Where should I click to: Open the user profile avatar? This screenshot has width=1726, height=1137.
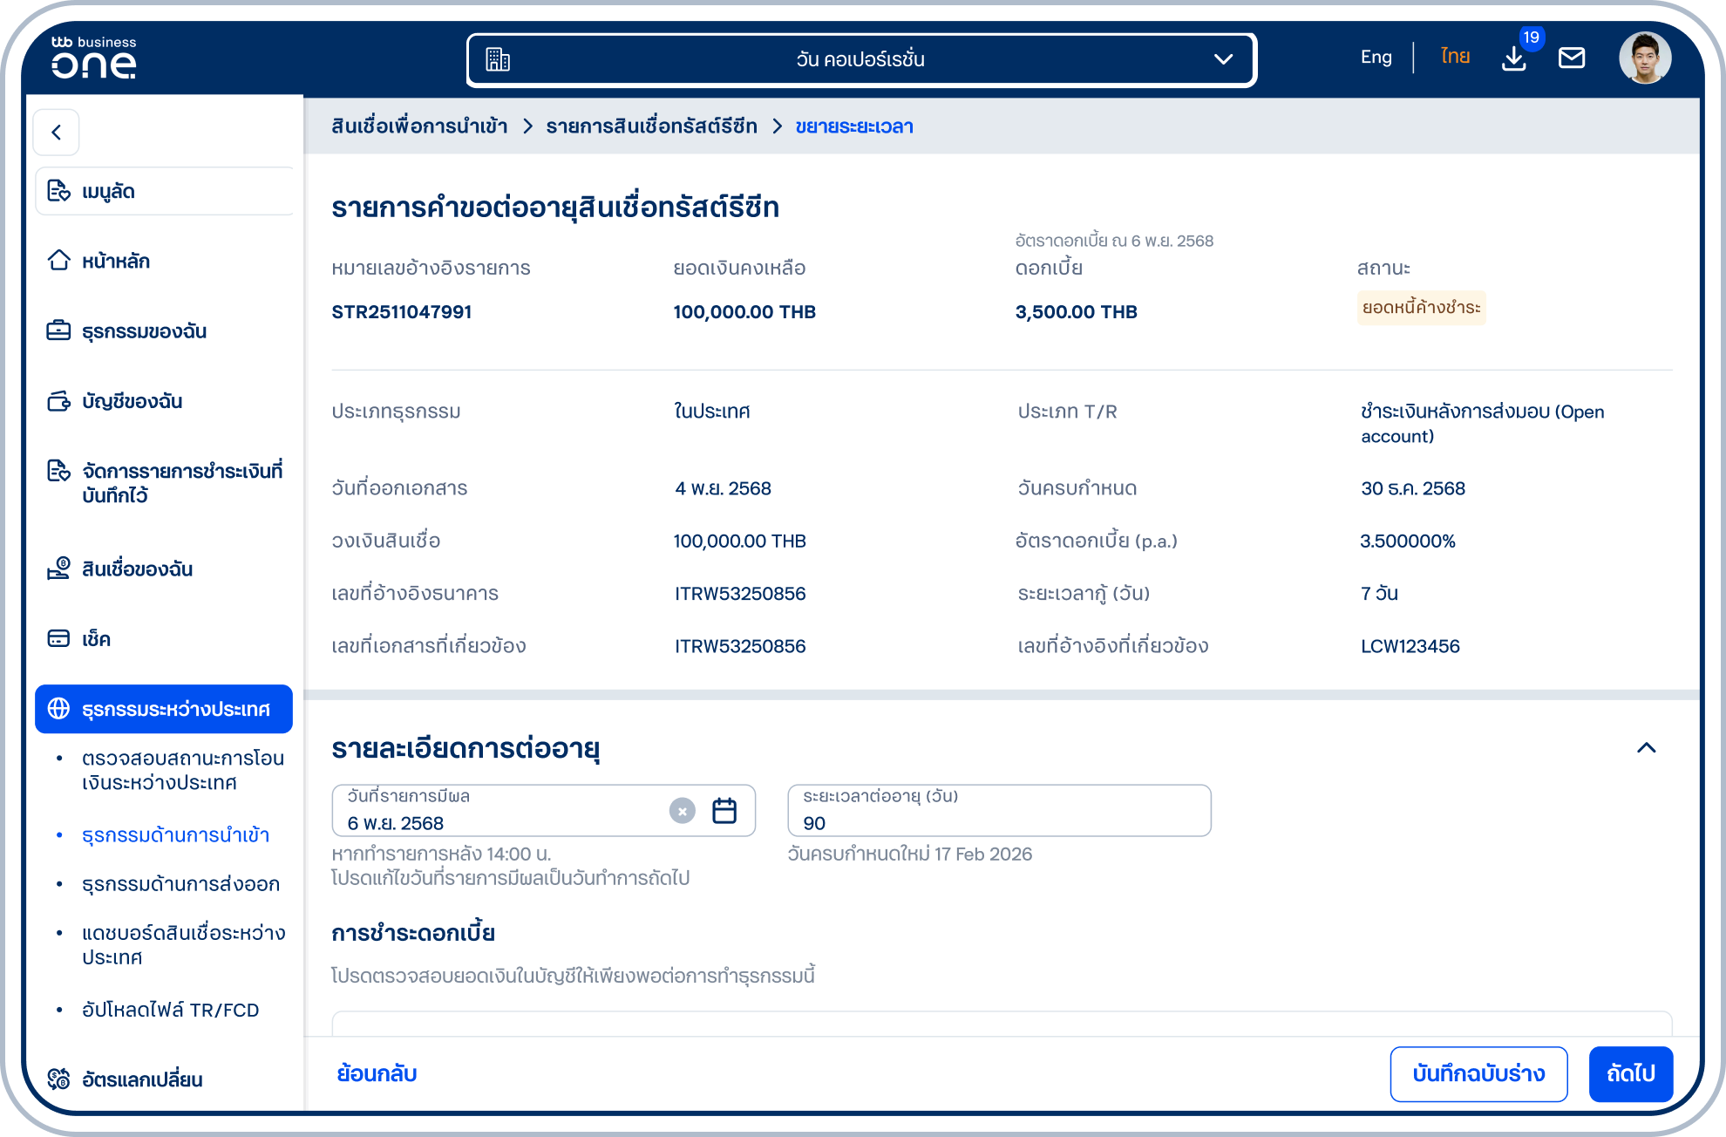click(1645, 58)
